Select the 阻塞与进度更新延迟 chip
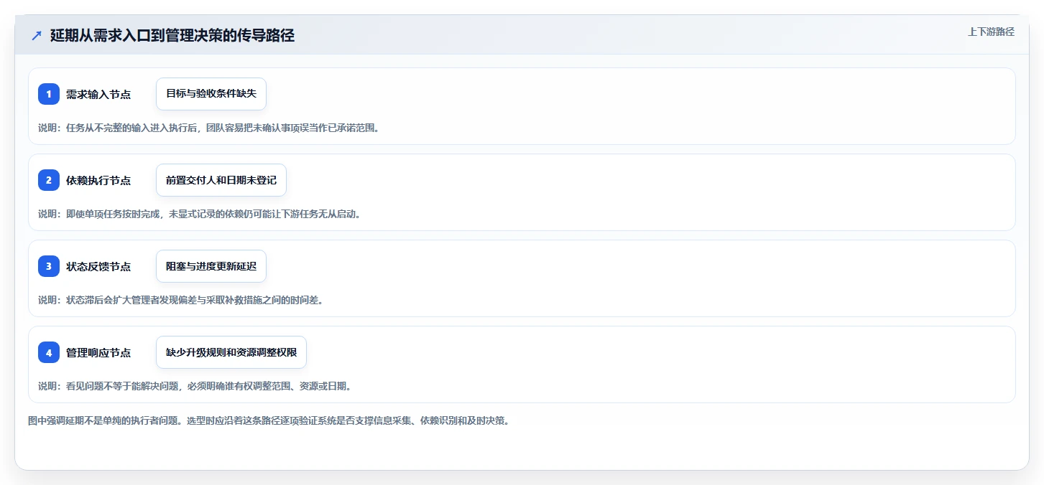1044x485 pixels. (x=211, y=266)
